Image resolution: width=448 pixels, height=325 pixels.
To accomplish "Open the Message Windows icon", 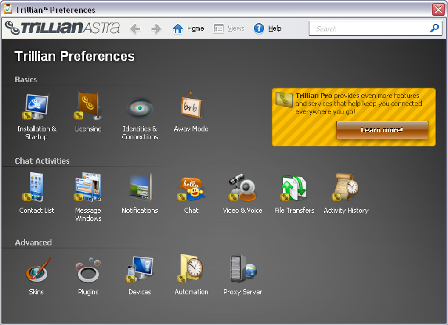I will (x=87, y=187).
